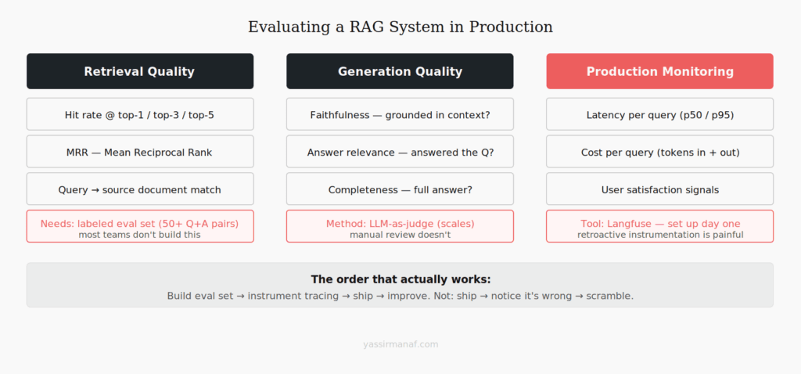Click Tool: Langfuse — set up day one box
The image size is (801, 374).
click(660, 226)
